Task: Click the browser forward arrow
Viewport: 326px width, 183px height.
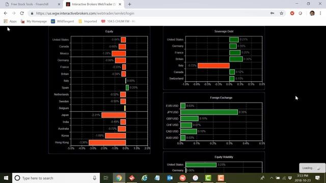Action: pyautogui.click(x=14, y=13)
